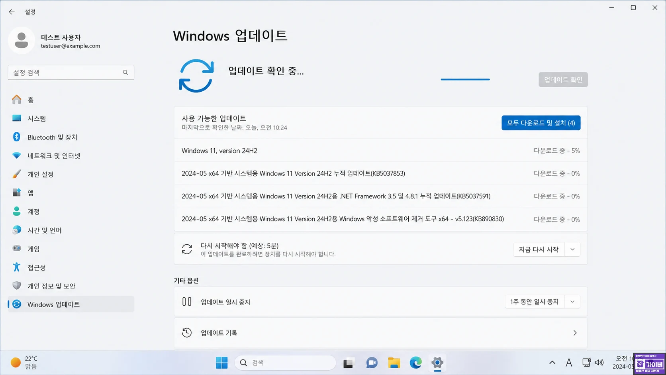Launch Microsoft Edge from the taskbar
Screen dimensions: 666x375
(416, 363)
